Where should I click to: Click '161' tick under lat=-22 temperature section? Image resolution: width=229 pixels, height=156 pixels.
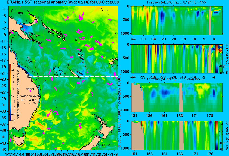click(x=164, y=116)
